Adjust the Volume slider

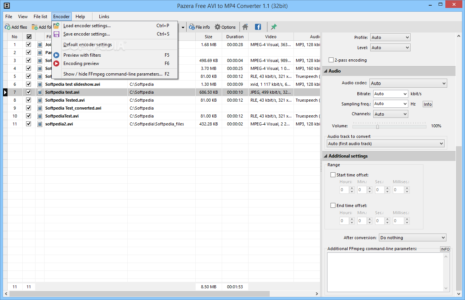click(x=377, y=126)
